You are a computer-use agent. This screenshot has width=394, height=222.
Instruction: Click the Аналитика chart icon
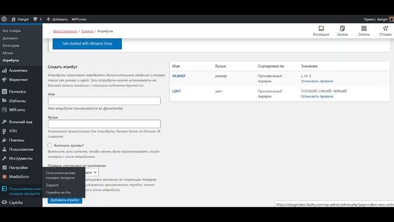4,70
